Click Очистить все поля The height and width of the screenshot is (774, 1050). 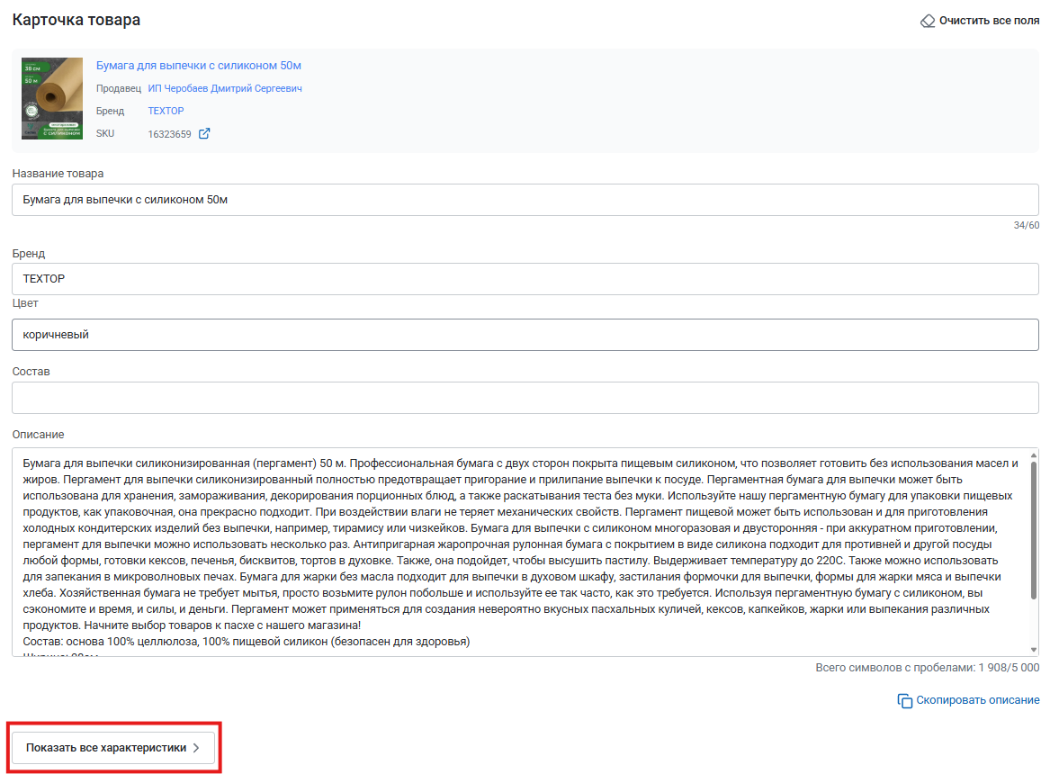[980, 21]
